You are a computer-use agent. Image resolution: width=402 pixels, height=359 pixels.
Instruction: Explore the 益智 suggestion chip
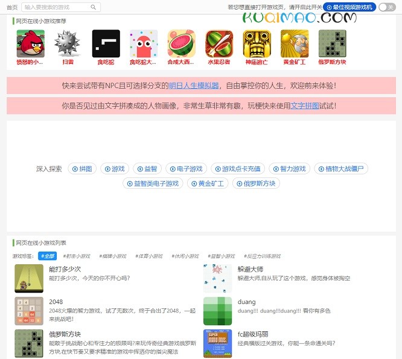147,169
